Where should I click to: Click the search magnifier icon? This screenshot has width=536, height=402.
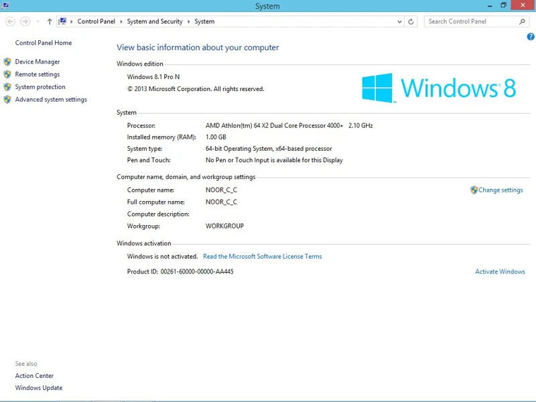point(523,21)
